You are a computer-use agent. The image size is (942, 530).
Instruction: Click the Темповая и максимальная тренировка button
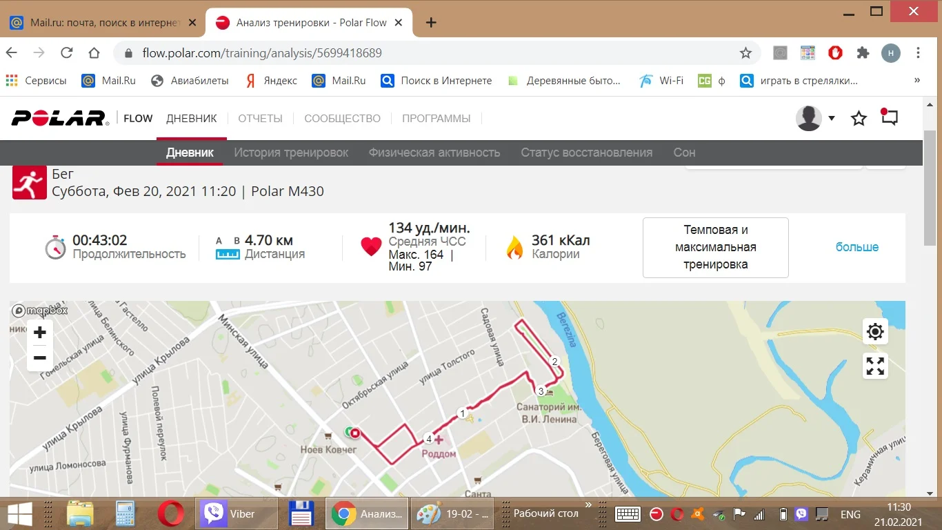(x=716, y=248)
